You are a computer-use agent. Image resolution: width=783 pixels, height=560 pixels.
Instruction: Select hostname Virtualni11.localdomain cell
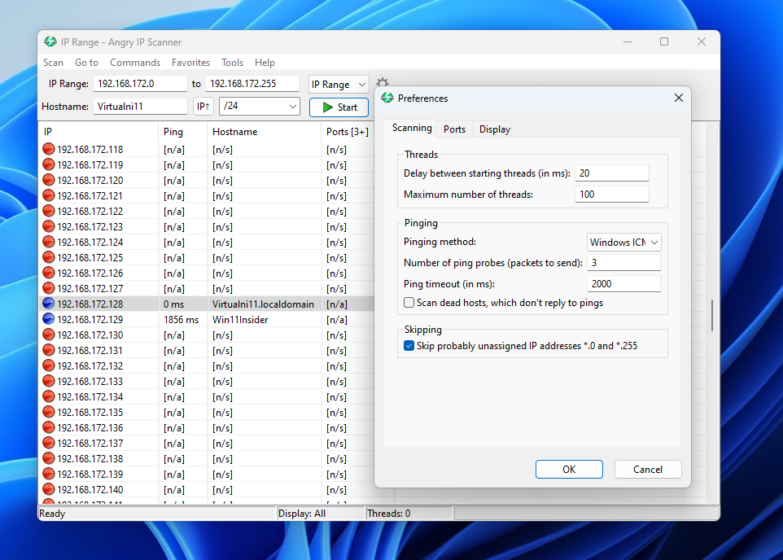pyautogui.click(x=263, y=304)
